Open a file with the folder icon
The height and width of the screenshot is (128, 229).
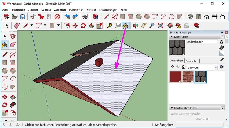[x=15, y=17]
